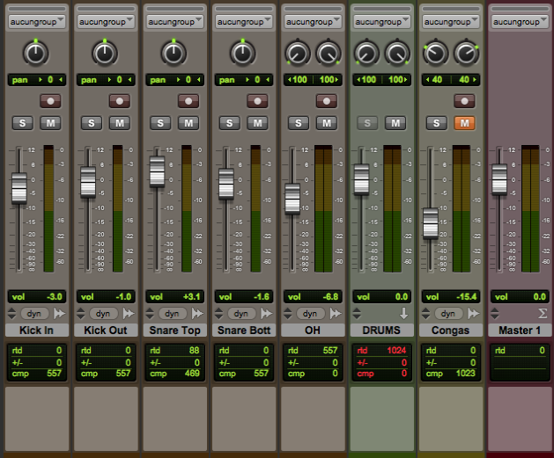
Task: Click the DRUMS left pan knob
Action: click(x=366, y=54)
